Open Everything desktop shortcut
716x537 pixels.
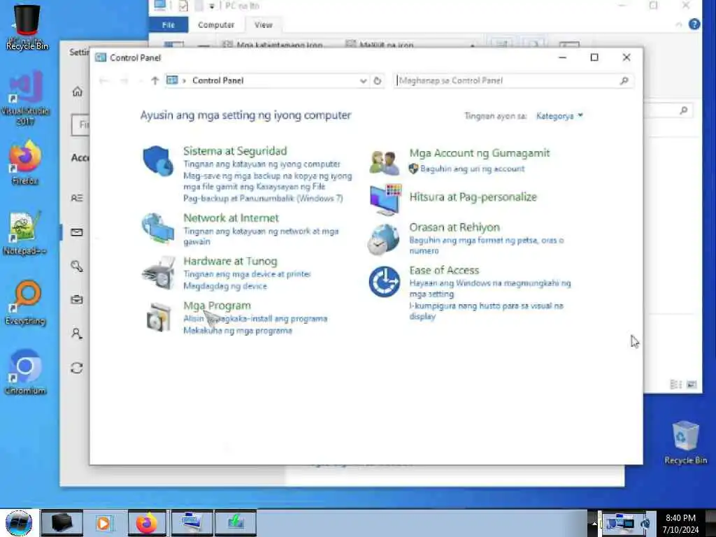click(26, 303)
